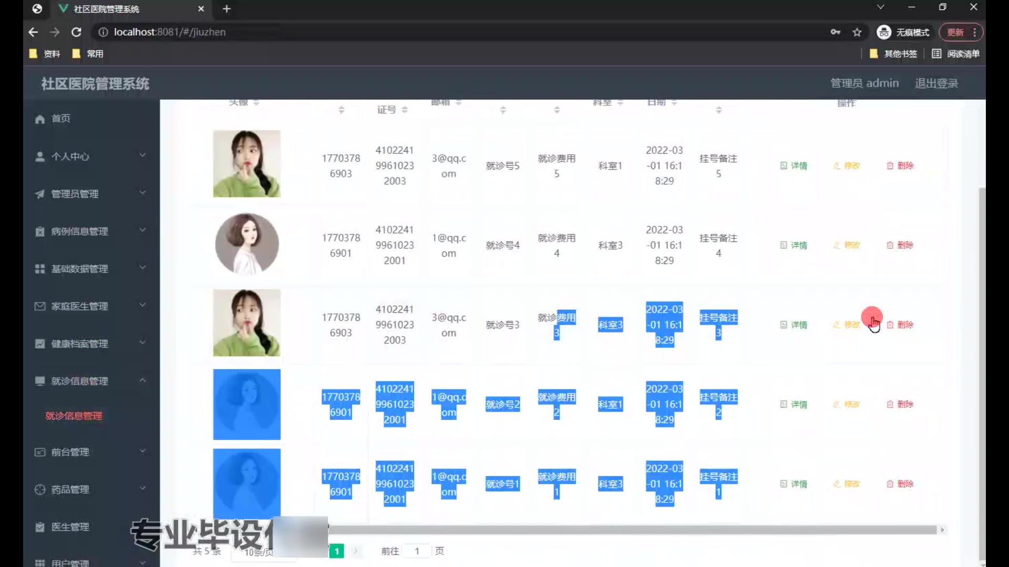
Task: Click the 修改 edit icon in the 就诊号2 row
Action: (x=837, y=404)
